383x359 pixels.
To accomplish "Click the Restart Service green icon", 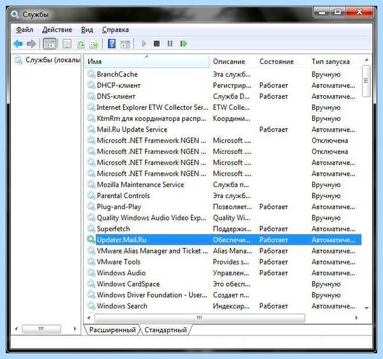I will 184,43.
